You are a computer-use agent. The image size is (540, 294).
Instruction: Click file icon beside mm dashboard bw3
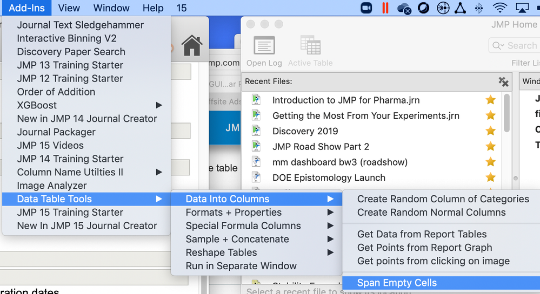point(256,162)
